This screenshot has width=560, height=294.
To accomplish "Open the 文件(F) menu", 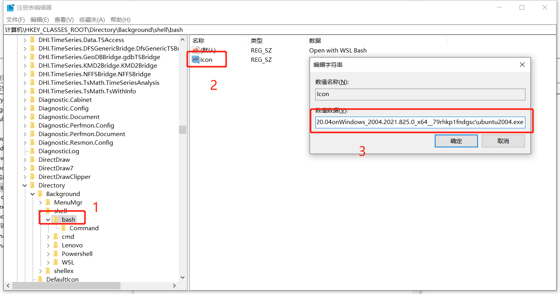I will (x=16, y=19).
